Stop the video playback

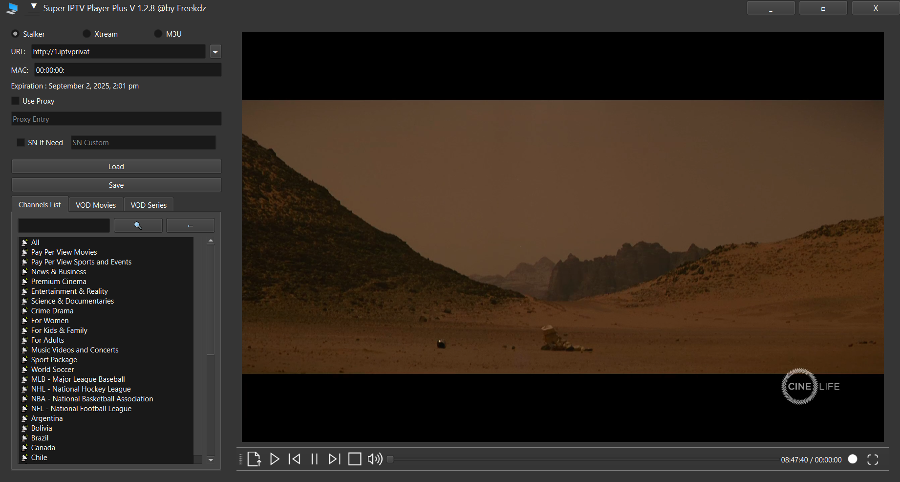355,459
